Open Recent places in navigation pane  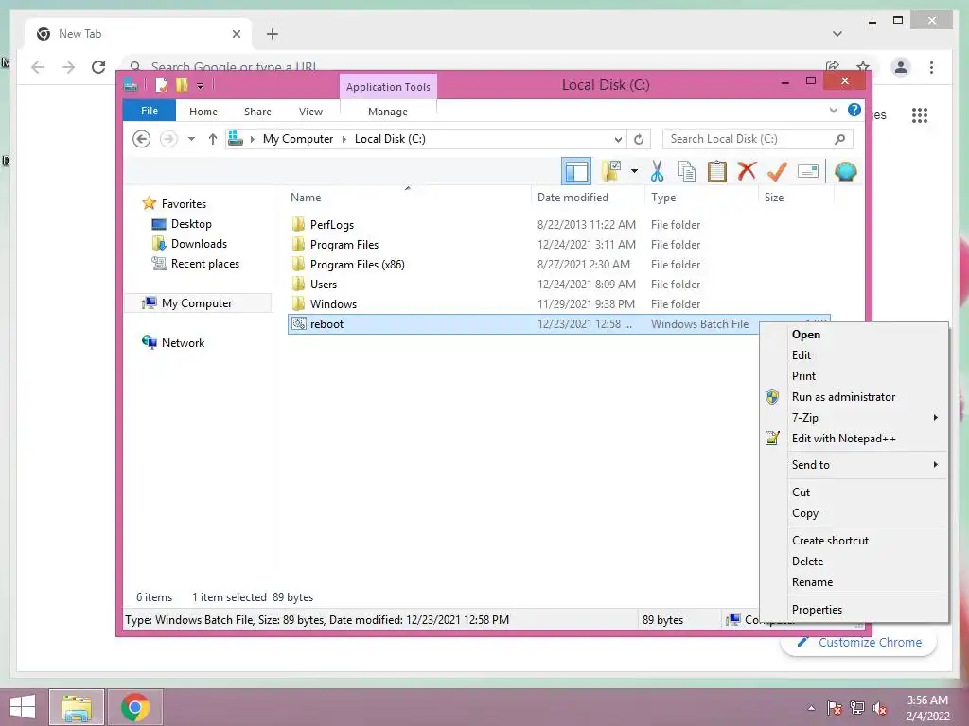coord(205,264)
